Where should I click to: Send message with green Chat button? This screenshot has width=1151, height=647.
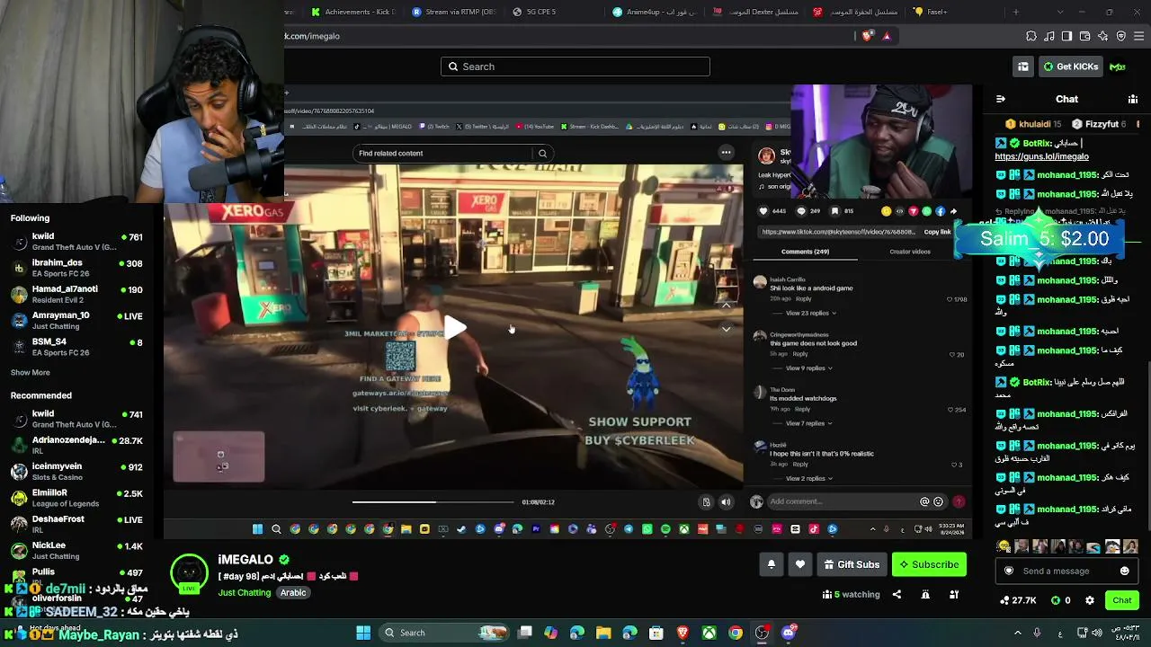pos(1122,600)
